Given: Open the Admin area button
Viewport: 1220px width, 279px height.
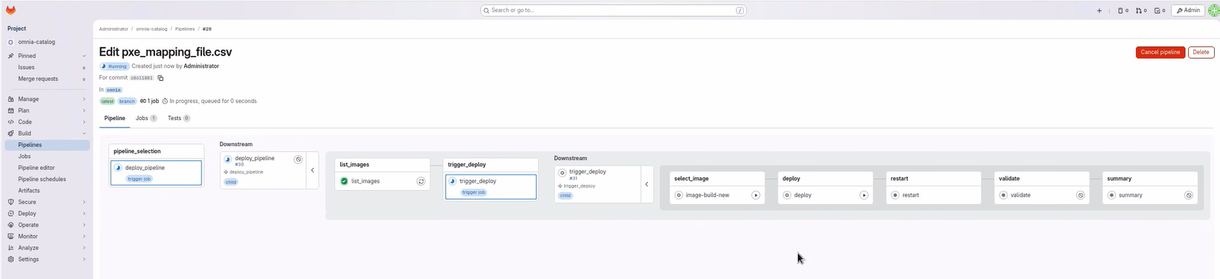Looking at the screenshot, I should 1187,10.
